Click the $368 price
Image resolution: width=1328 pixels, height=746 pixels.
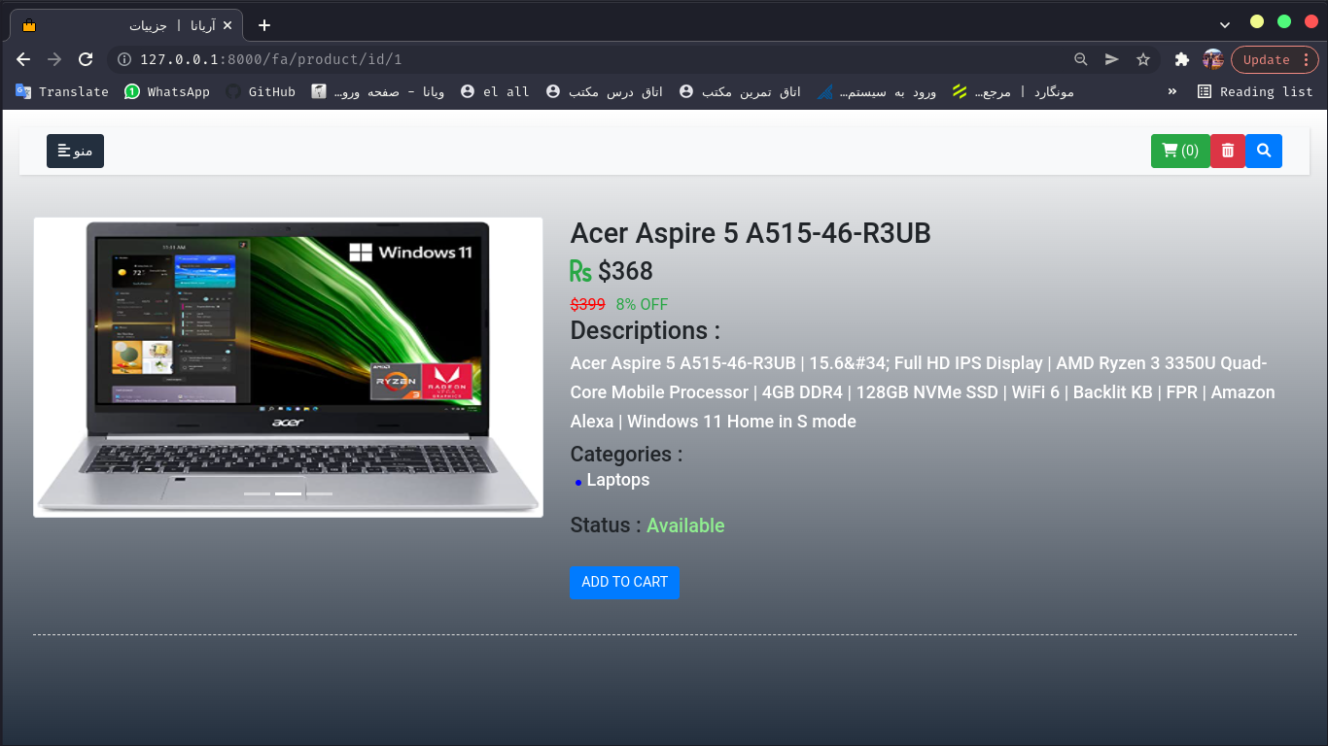tap(626, 271)
